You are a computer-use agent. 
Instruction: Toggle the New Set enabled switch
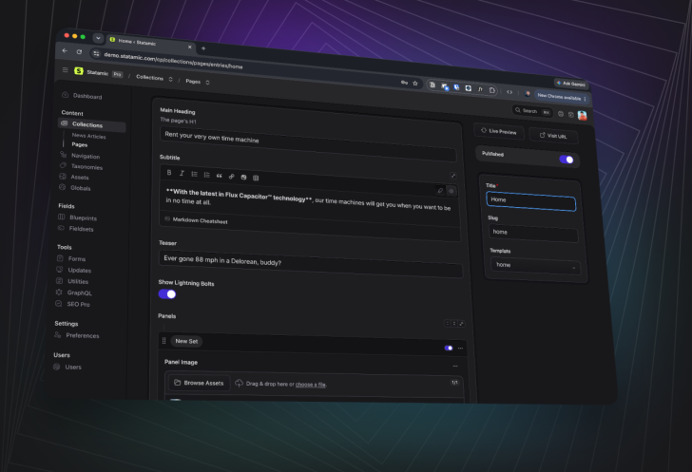pyautogui.click(x=449, y=348)
